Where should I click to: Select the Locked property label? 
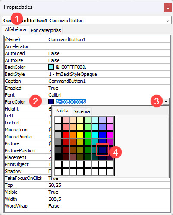[x=12, y=123]
